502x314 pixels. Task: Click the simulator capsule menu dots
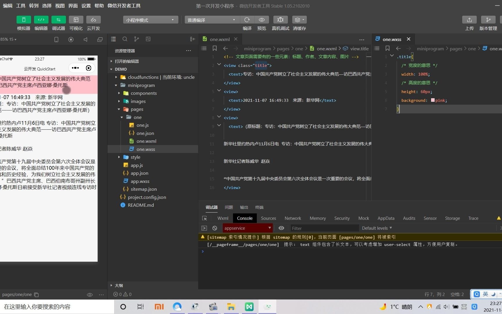[x=76, y=68]
